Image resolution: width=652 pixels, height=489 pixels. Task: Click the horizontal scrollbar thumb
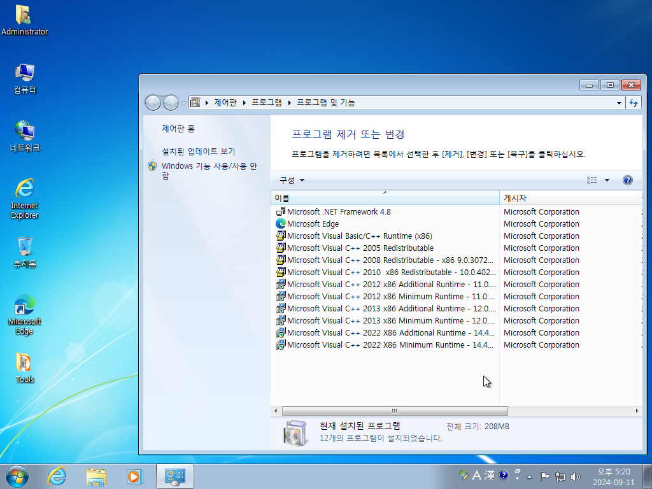click(x=395, y=411)
